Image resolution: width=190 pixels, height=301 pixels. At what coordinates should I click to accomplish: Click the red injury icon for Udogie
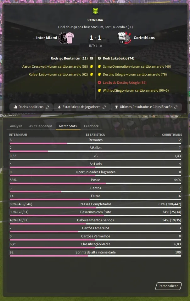[x=99, y=82]
